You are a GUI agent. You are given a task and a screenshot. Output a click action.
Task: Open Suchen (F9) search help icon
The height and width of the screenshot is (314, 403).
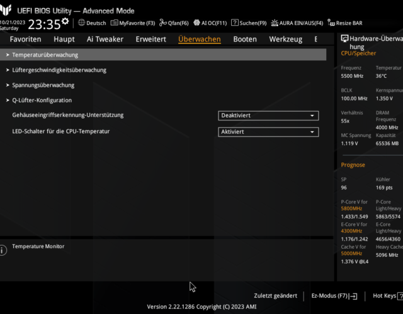tap(235, 23)
